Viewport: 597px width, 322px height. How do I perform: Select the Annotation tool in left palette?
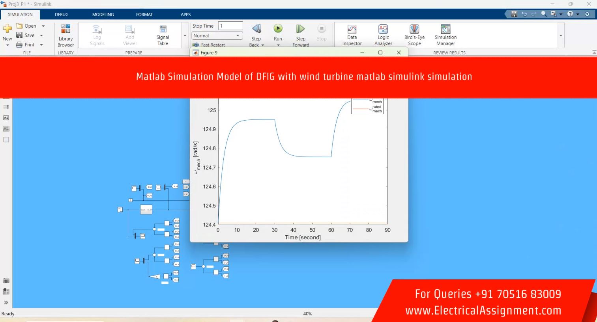[6, 118]
